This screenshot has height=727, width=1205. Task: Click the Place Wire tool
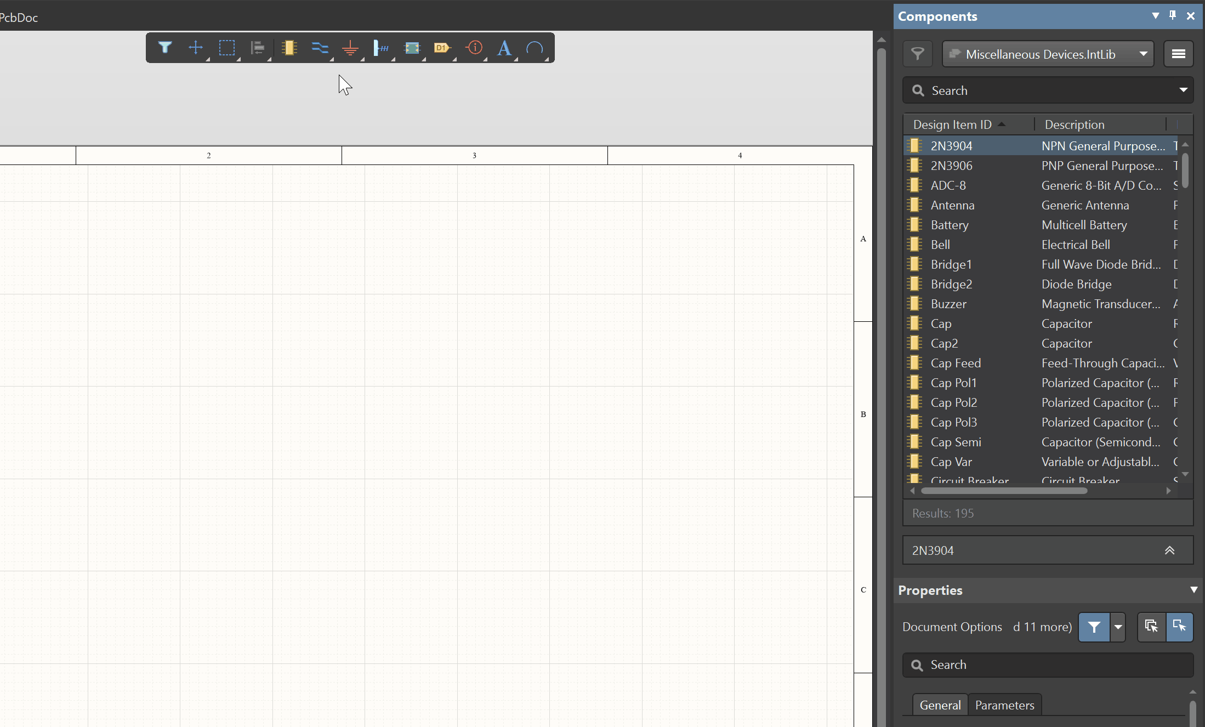click(320, 48)
